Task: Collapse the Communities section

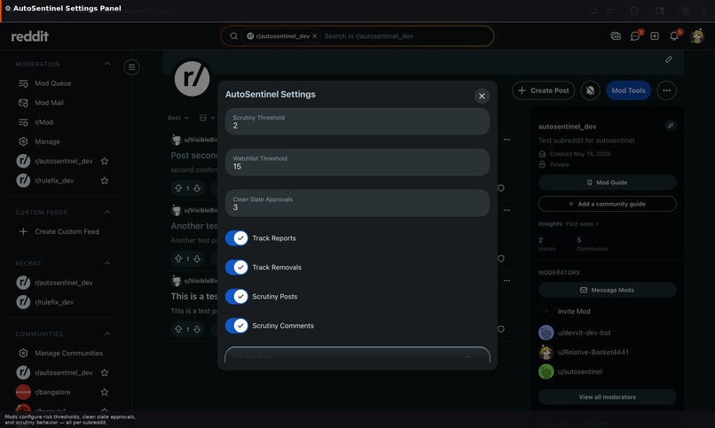Action: [x=107, y=334]
